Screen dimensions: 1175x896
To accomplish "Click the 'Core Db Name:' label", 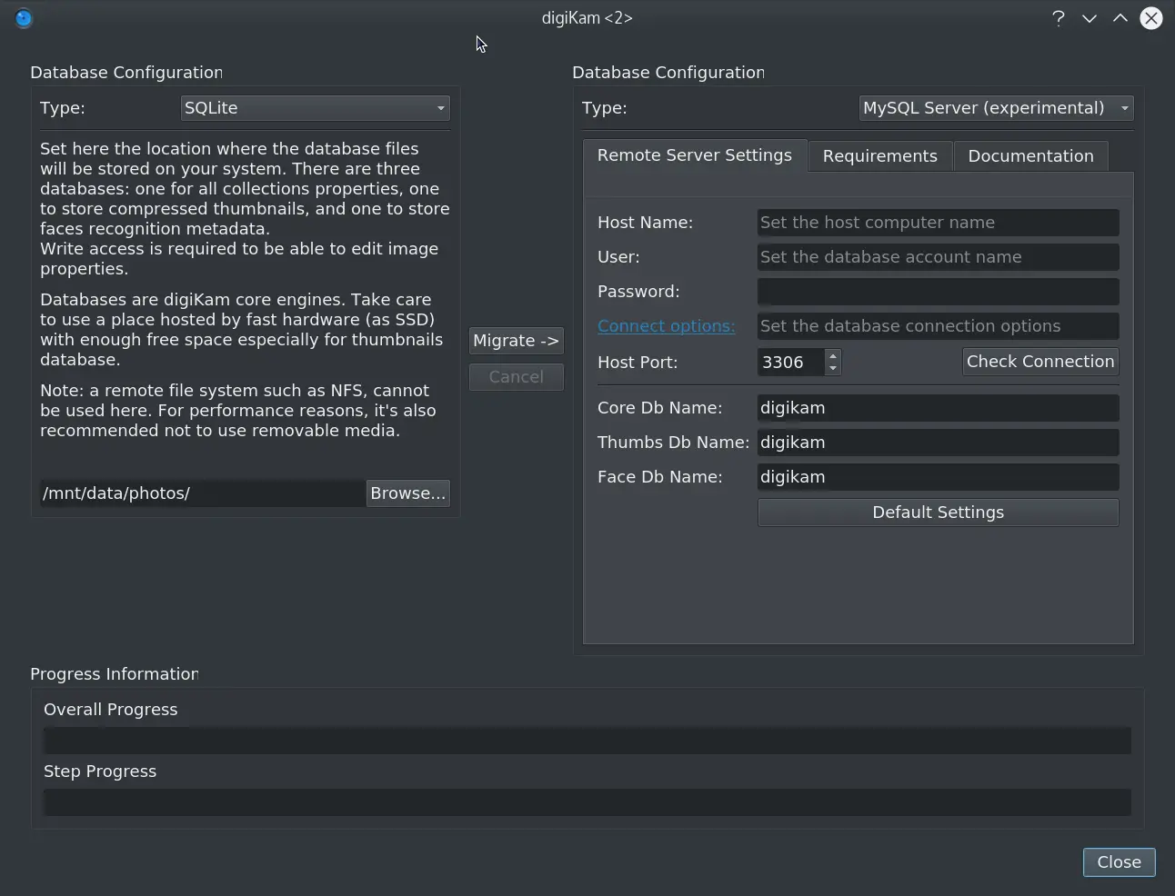I will coord(660,408).
